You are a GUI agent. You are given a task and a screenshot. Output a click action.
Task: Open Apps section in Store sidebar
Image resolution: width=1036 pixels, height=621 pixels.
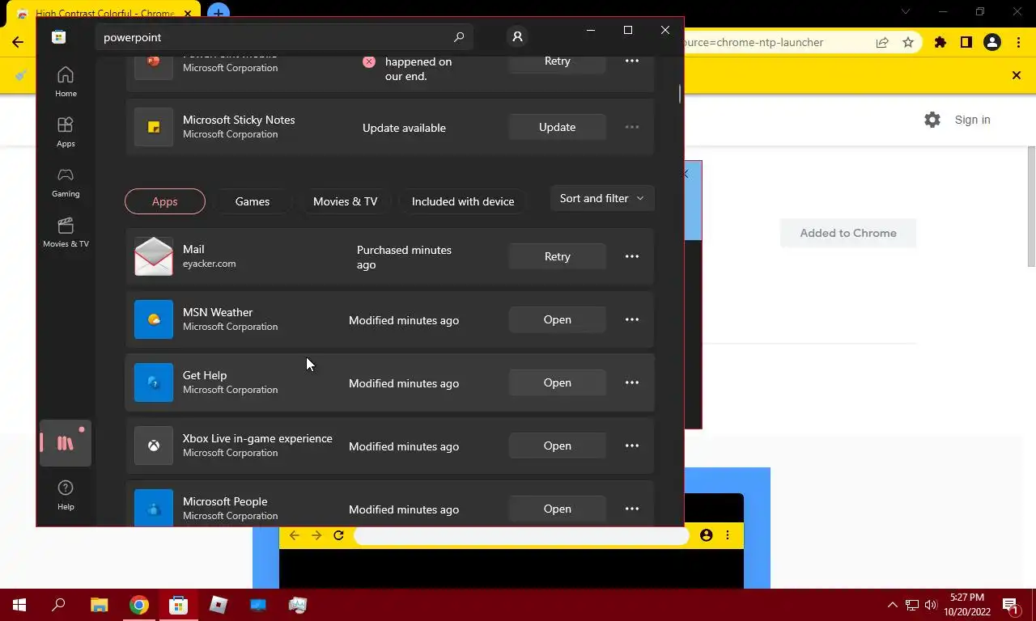click(66, 132)
